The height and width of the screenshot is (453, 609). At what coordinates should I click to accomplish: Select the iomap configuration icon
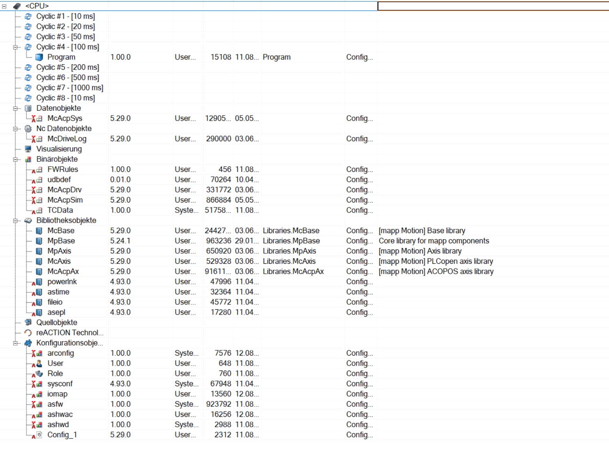37,394
